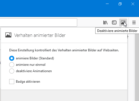Image resolution: width=139 pixels, height=101 pixels.
Task: Select 'animiere nur einmal' radio option
Action: pyautogui.click(x=12, y=65)
